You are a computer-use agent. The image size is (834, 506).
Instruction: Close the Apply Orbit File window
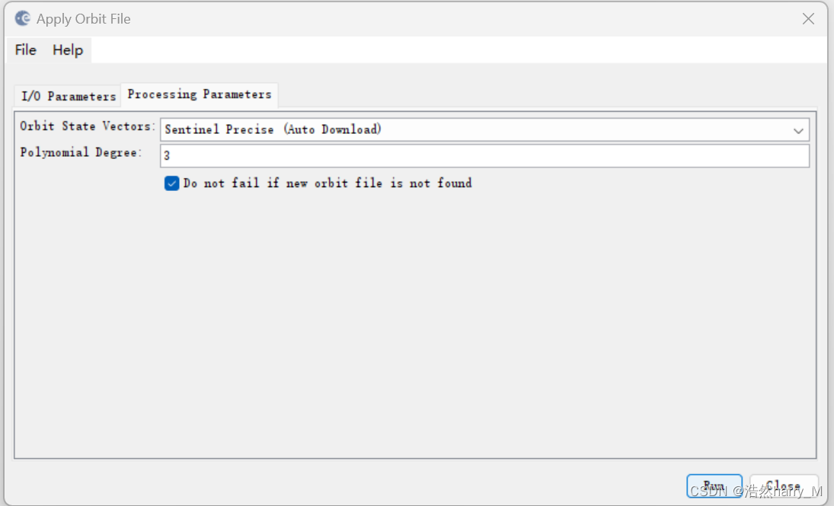click(808, 19)
